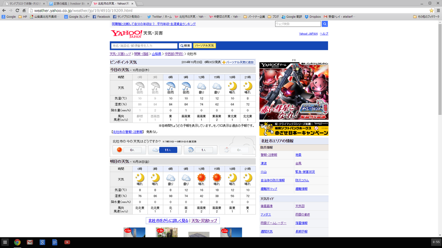Open the 地震 link

298,155
